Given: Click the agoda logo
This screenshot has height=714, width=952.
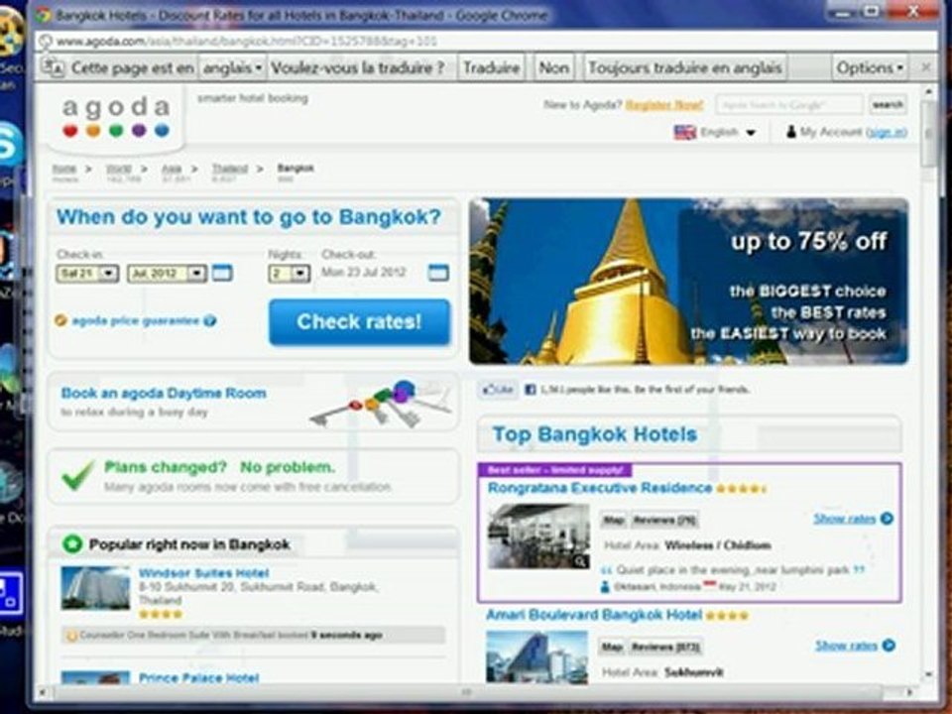Looking at the screenshot, I should click(x=115, y=117).
